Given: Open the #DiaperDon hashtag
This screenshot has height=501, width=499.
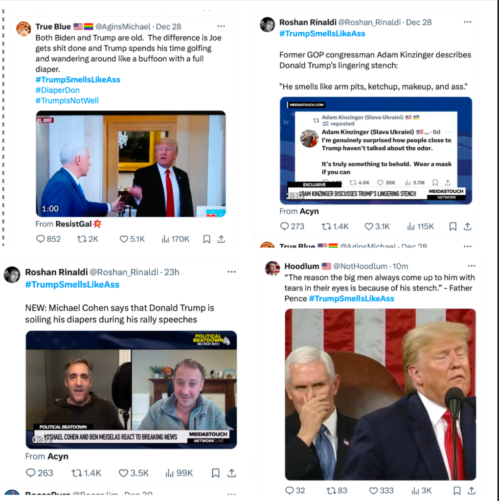Looking at the screenshot, I should click(x=58, y=90).
